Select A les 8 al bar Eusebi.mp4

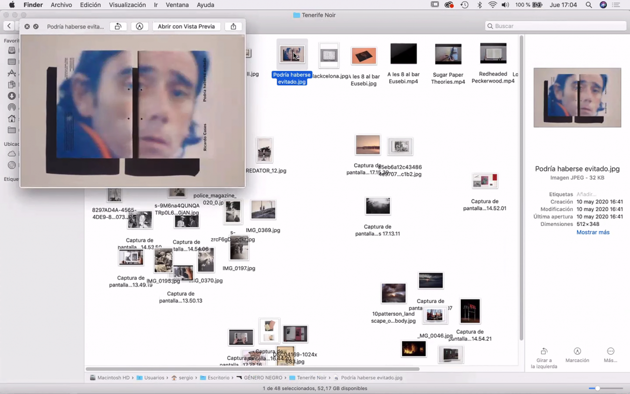pyautogui.click(x=404, y=53)
